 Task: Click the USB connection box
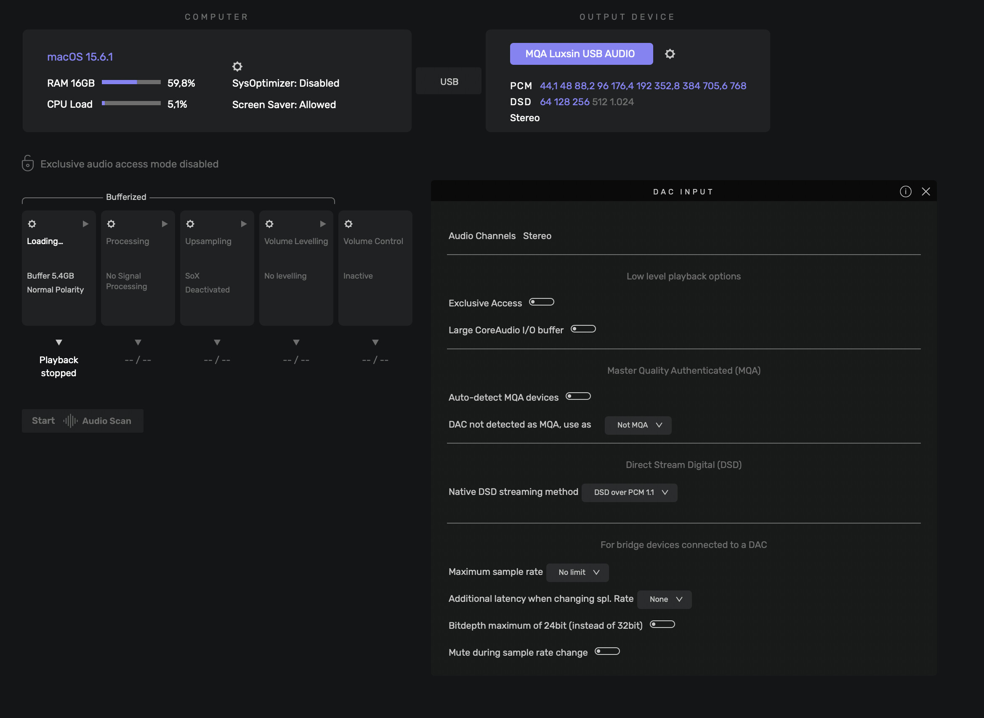[449, 81]
